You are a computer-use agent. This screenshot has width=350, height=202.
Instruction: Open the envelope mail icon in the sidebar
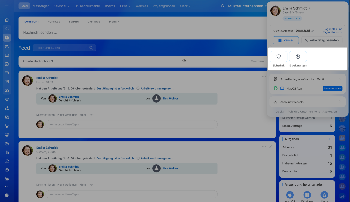click(x=7, y=73)
